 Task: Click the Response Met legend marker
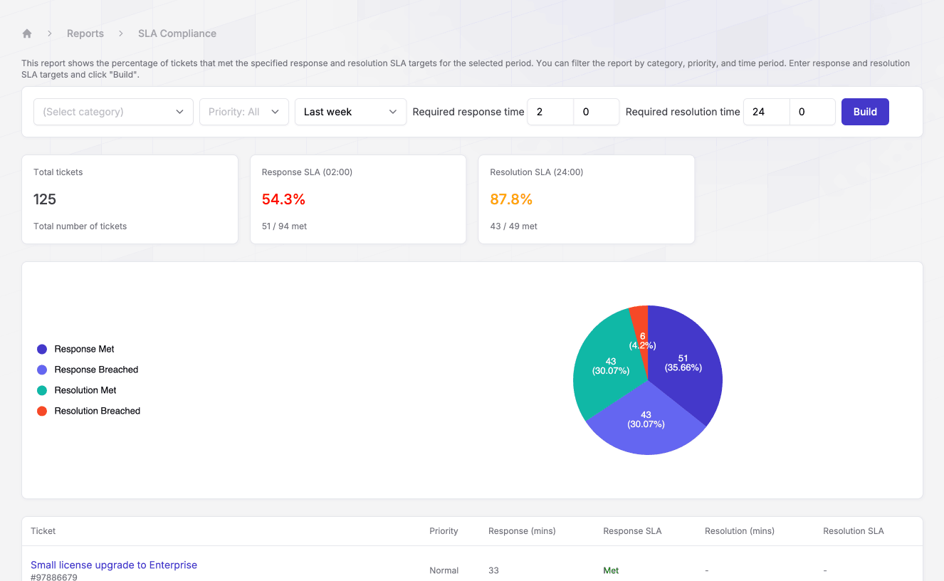coord(41,349)
